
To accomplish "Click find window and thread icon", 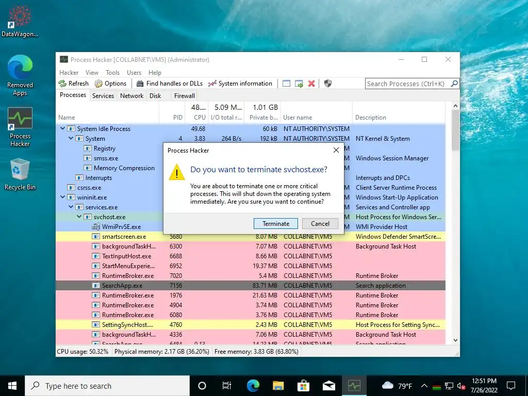I will 299,84.
